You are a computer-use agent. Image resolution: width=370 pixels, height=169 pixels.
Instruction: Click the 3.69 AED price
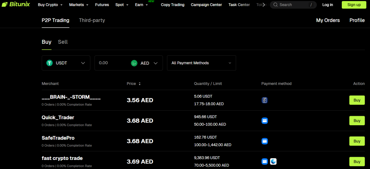pyautogui.click(x=140, y=162)
